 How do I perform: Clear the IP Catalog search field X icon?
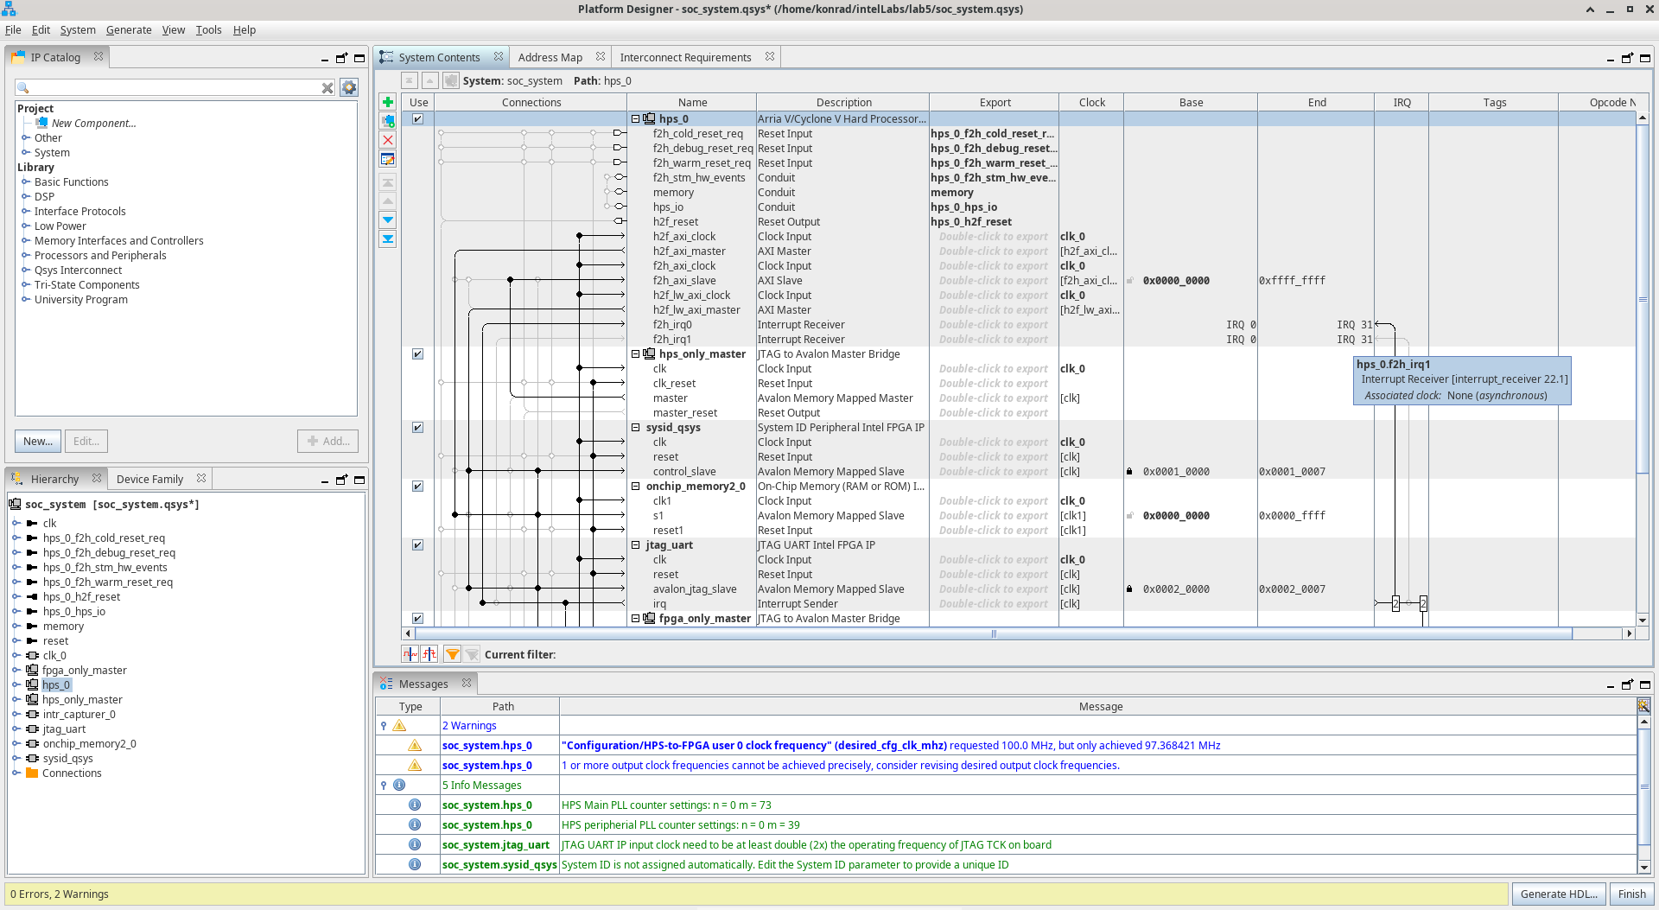coord(327,88)
